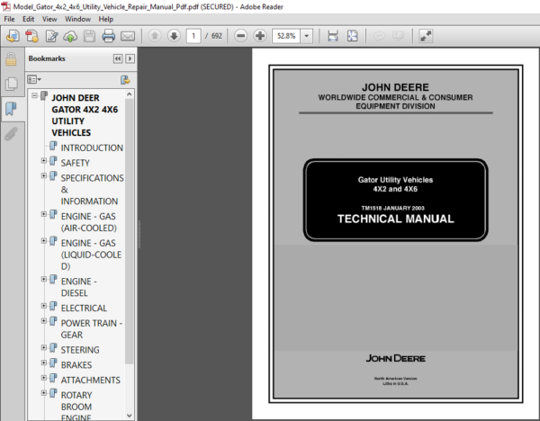540x421 pixels.
Task: Select the SAFETY bookmark label
Action: [x=75, y=163]
